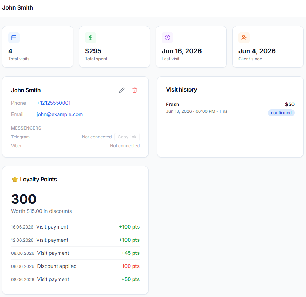306x297 pixels.
Task: Click the Telegram messenger label
Action: tap(20, 137)
